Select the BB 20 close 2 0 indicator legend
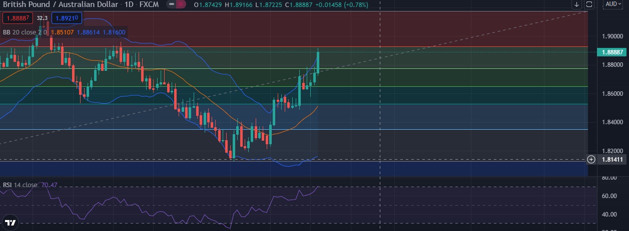This screenshot has height=231, width=629. click(x=25, y=32)
